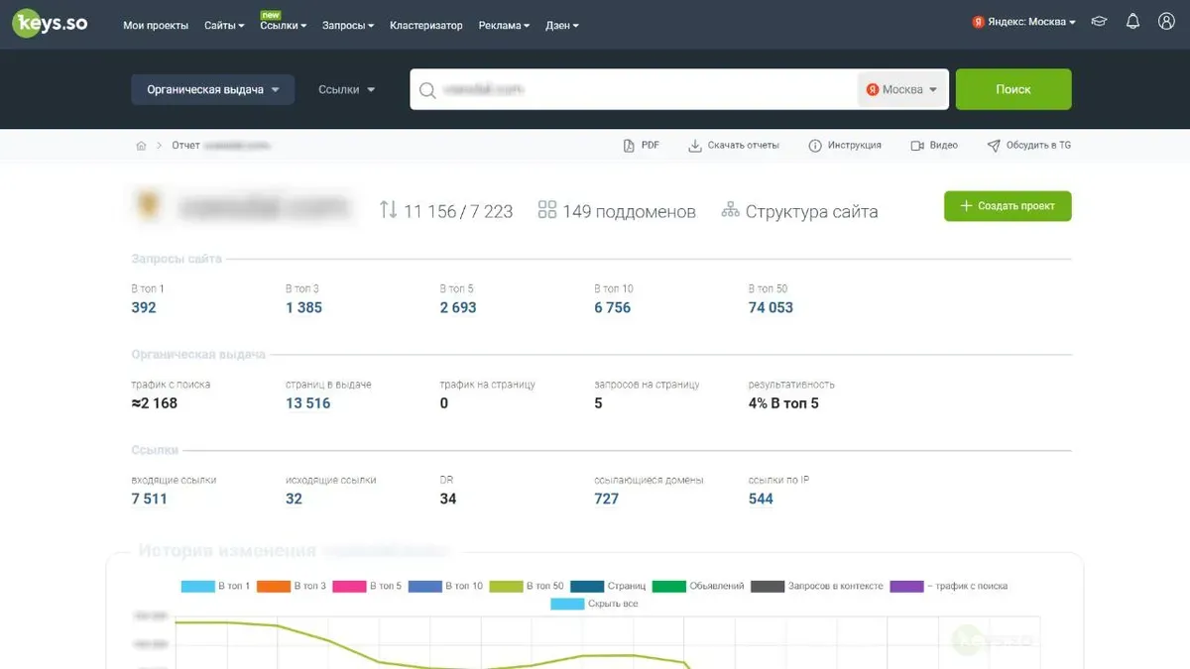The image size is (1190, 669).
Task: Expand the "Сайты" menu
Action: (224, 26)
